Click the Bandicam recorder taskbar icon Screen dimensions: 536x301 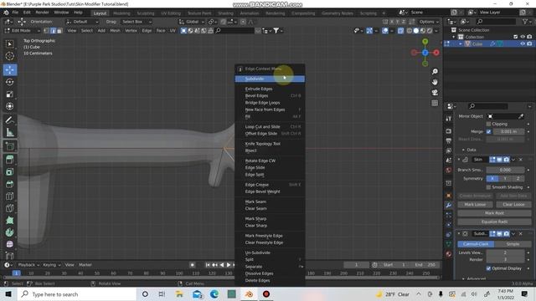[x=266, y=294]
